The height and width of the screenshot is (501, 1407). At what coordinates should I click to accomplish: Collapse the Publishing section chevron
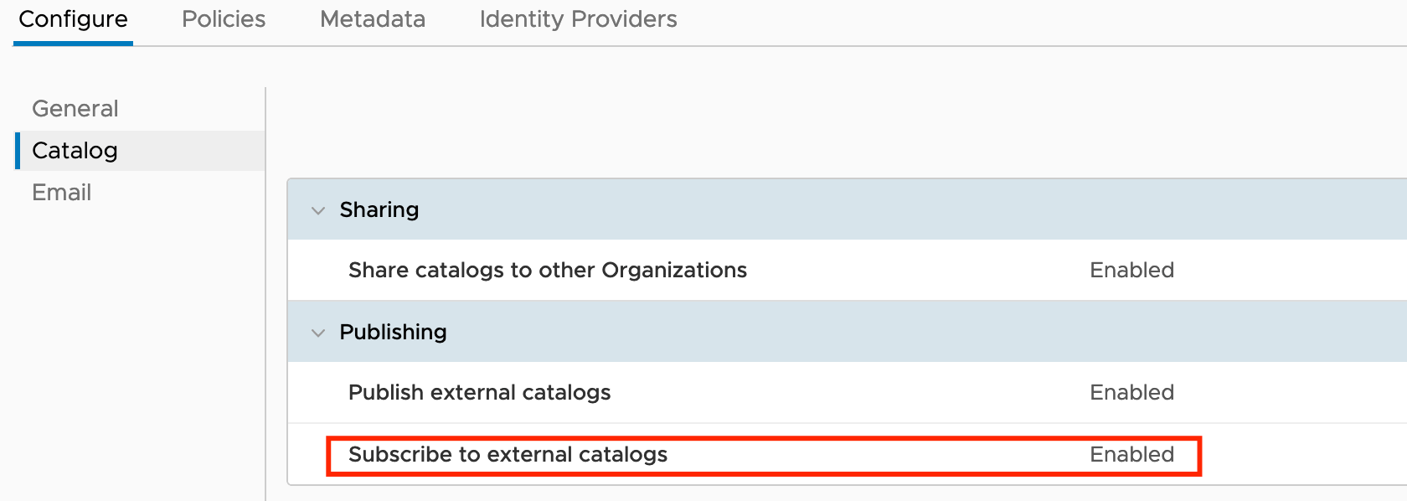coord(318,333)
